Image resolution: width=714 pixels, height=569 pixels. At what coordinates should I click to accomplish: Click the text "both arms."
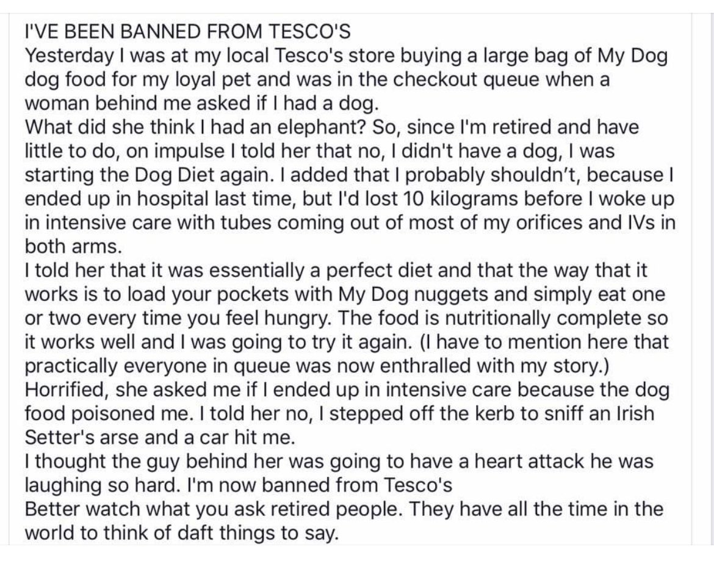click(73, 247)
